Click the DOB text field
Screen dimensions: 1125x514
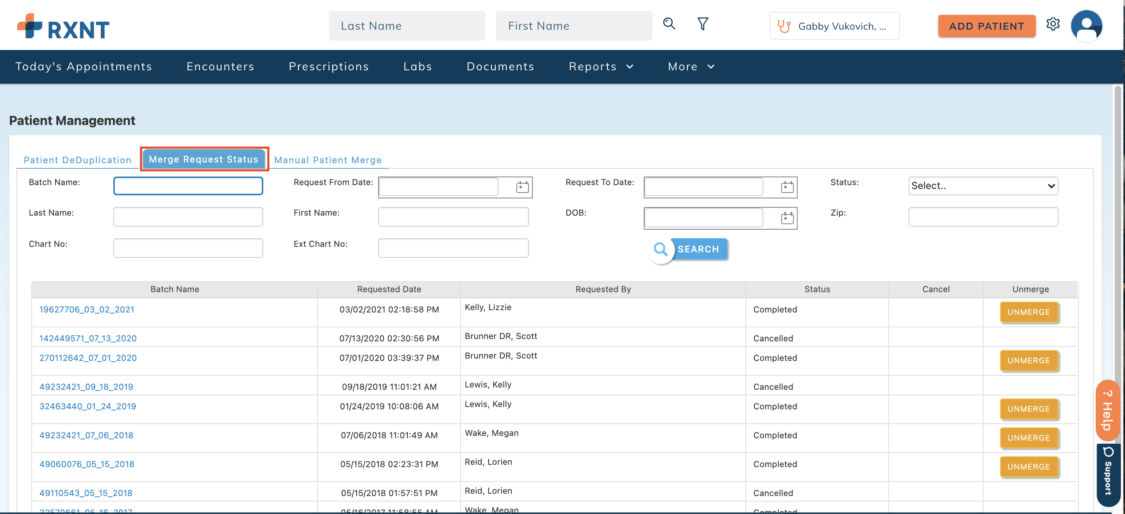pos(704,218)
